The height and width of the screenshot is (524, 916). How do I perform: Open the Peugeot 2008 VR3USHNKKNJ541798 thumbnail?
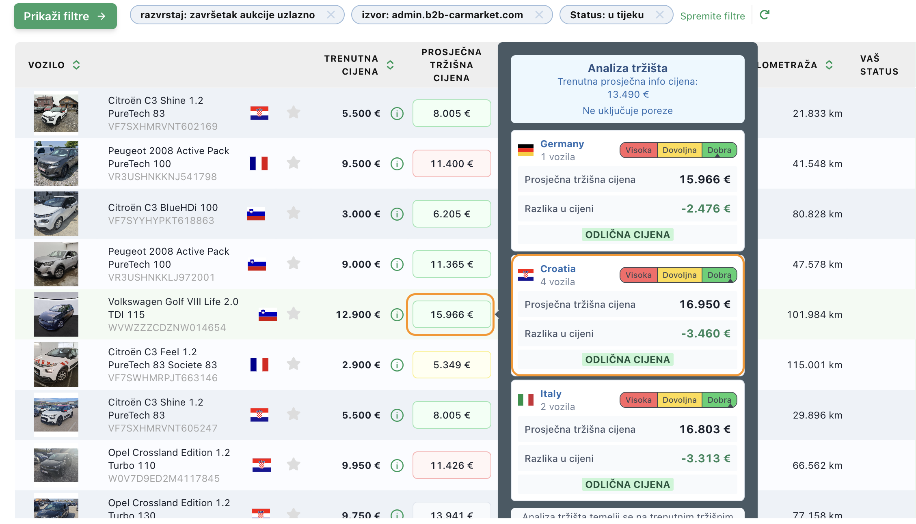click(56, 163)
